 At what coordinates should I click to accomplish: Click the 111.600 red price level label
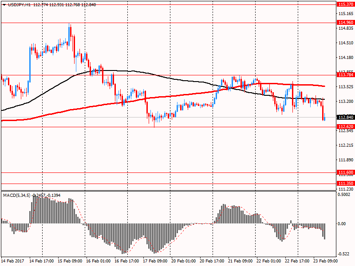[x=345, y=172]
